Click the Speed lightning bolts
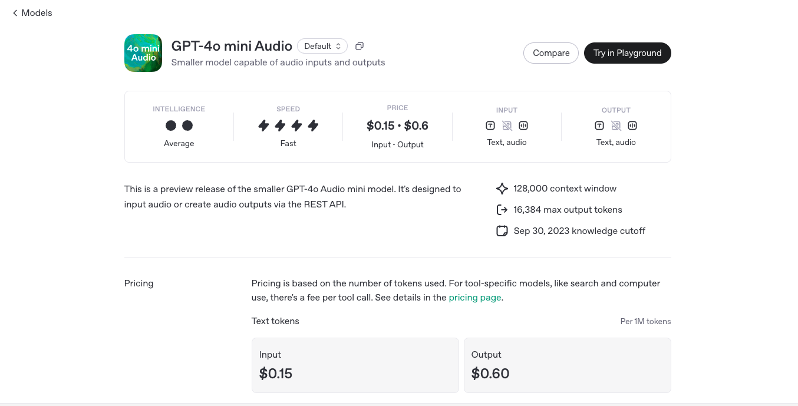The height and width of the screenshot is (406, 798). click(x=288, y=126)
